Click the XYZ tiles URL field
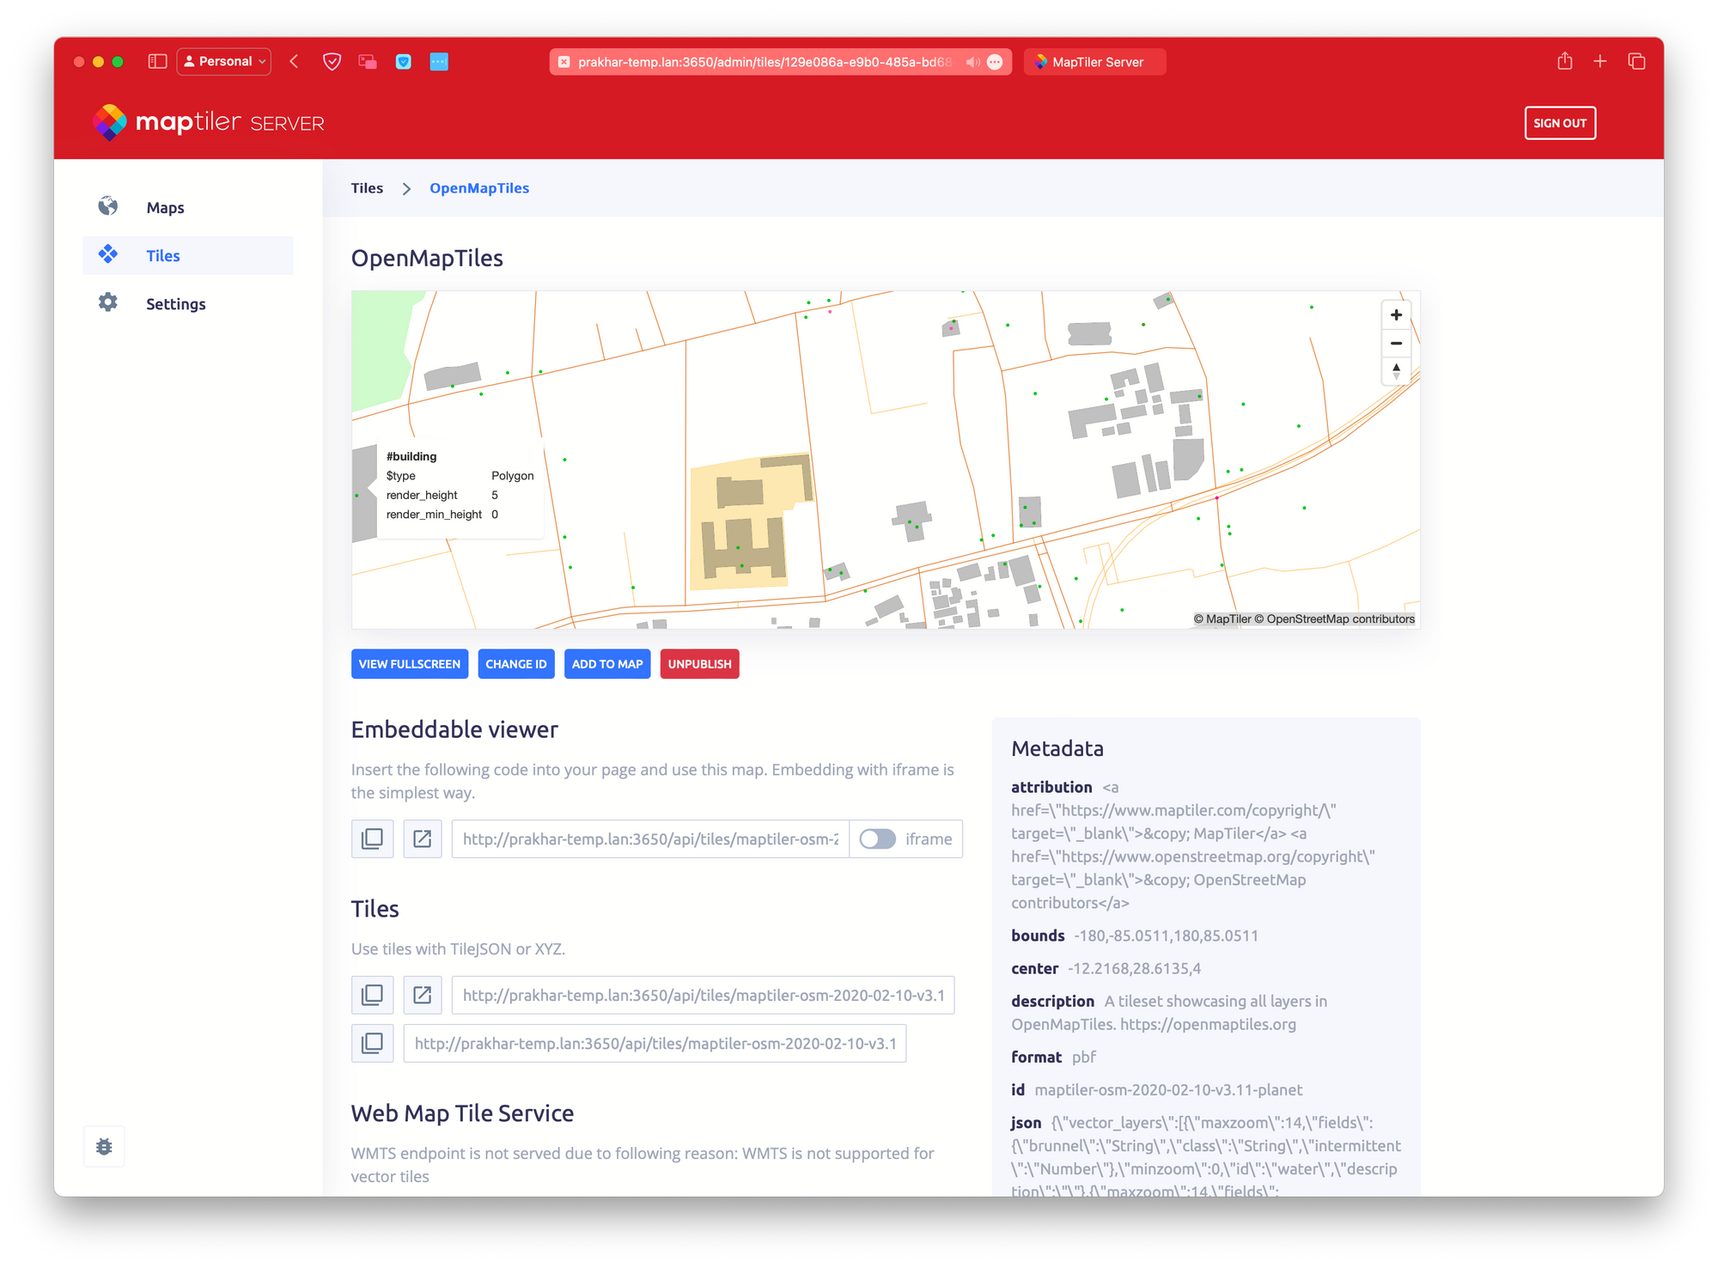1718x1268 pixels. [x=655, y=1043]
